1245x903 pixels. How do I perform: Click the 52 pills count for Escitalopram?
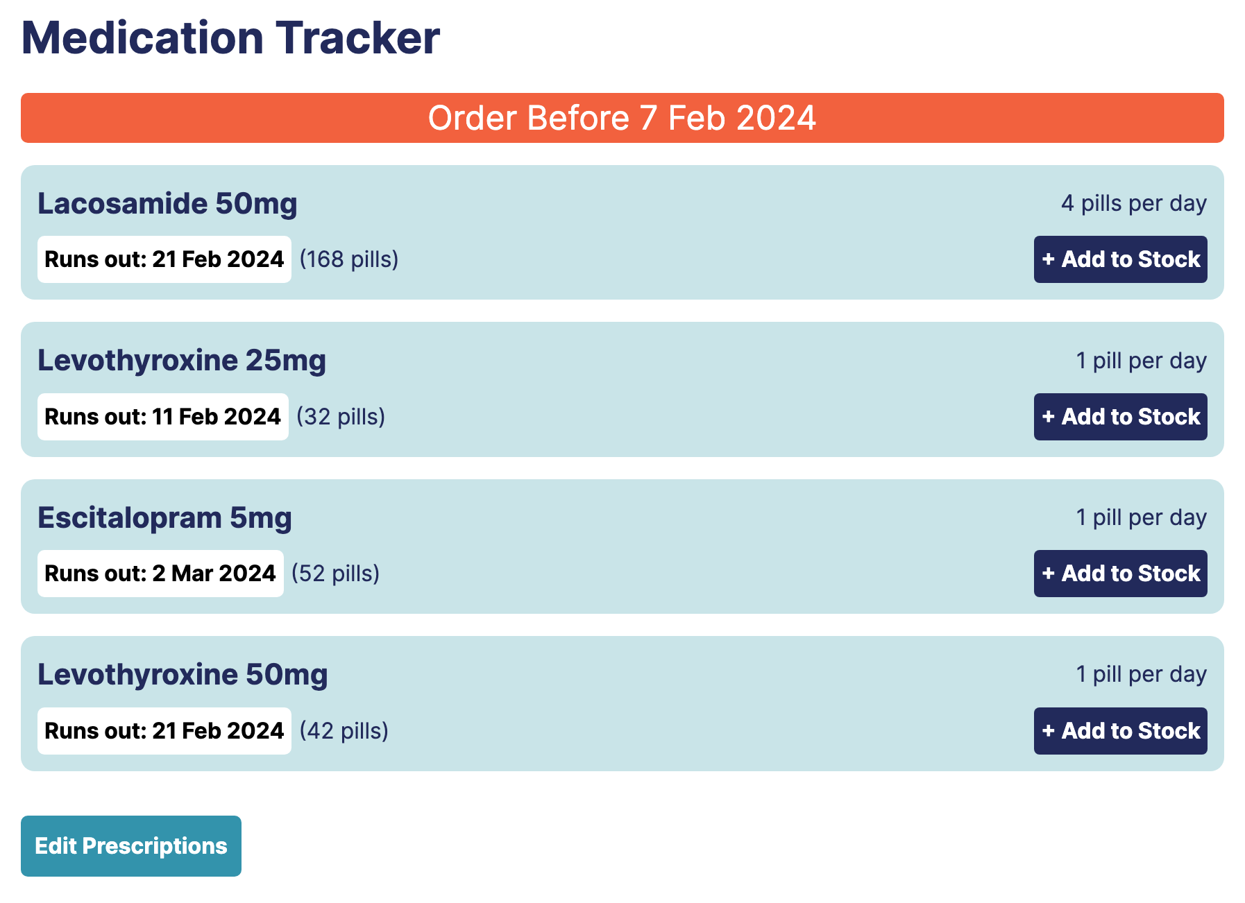coord(337,574)
